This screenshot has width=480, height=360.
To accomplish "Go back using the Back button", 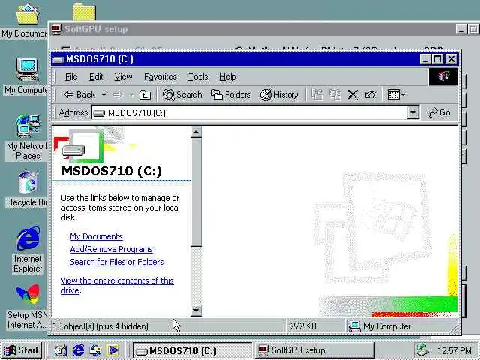I will coord(79,94).
